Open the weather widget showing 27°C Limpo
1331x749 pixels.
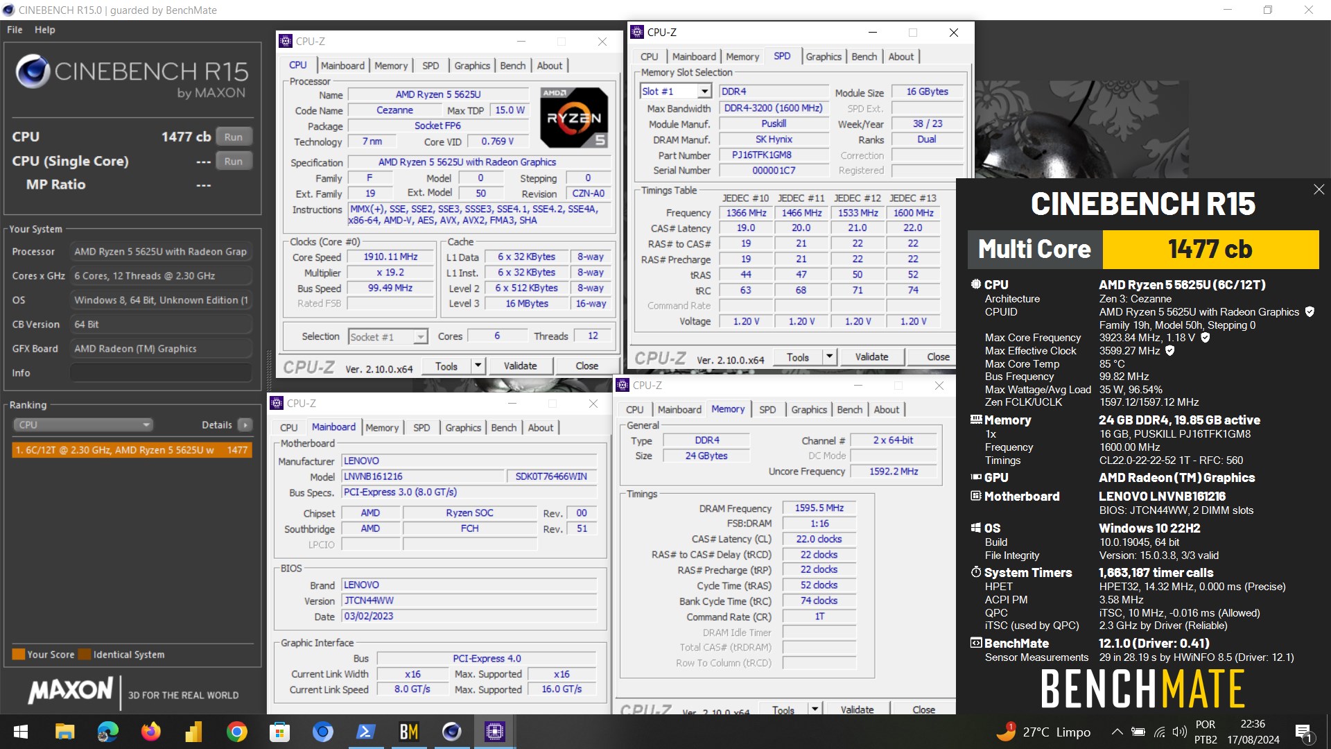pyautogui.click(x=1043, y=732)
